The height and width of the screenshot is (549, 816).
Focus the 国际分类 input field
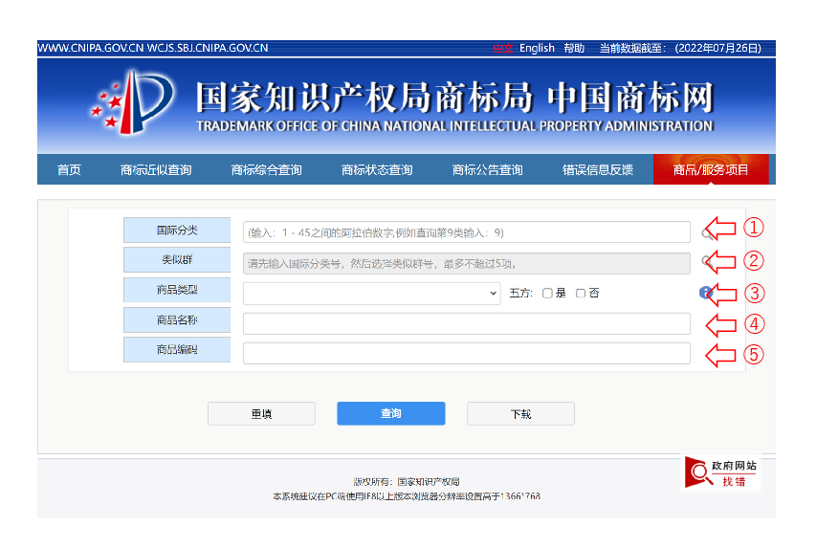tap(466, 232)
